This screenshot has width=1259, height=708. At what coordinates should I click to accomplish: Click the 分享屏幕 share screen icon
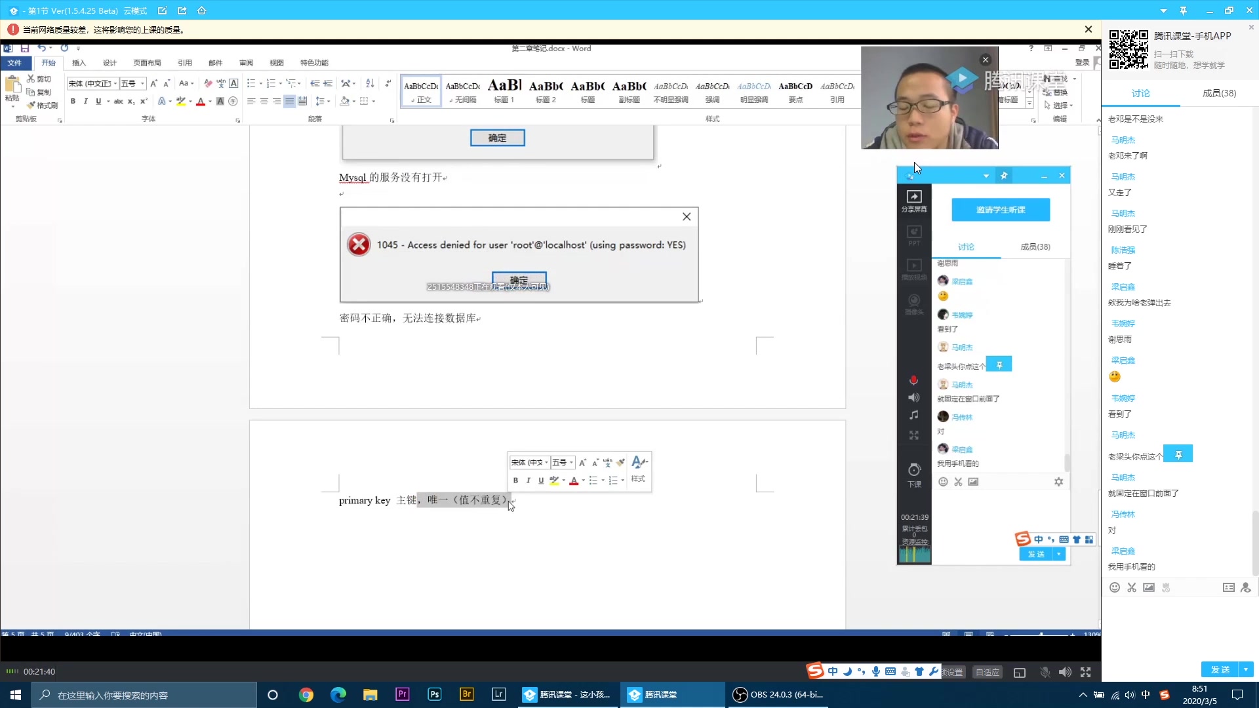pos(913,199)
